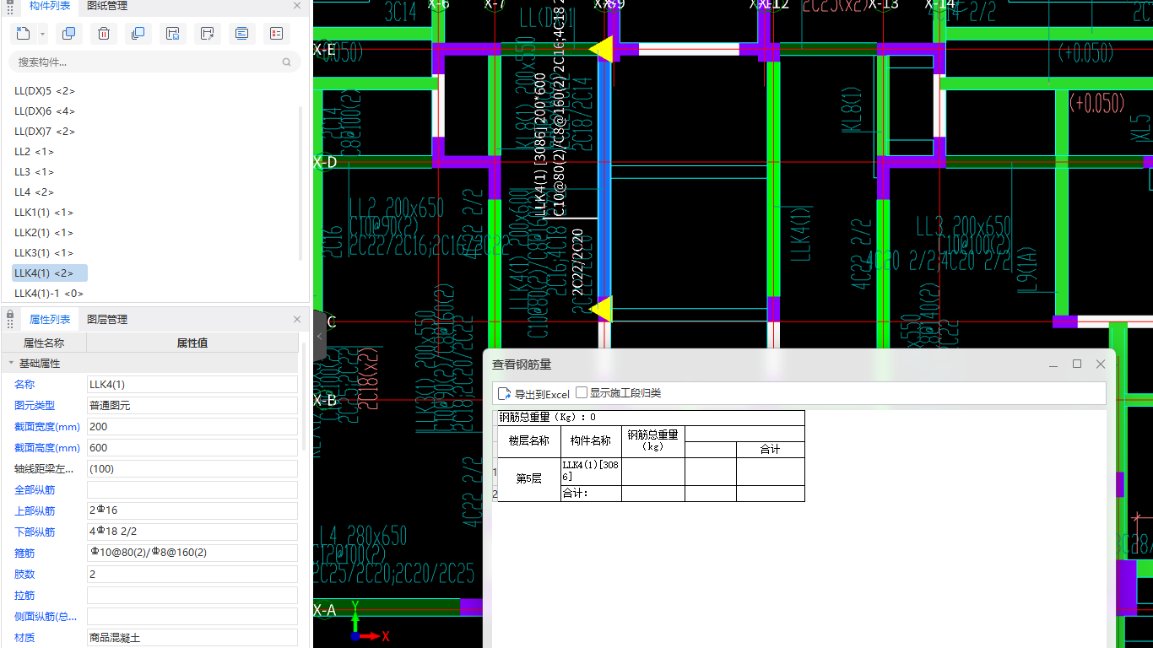Switch to the 构件列表 tab
The image size is (1153, 648).
pos(50,6)
